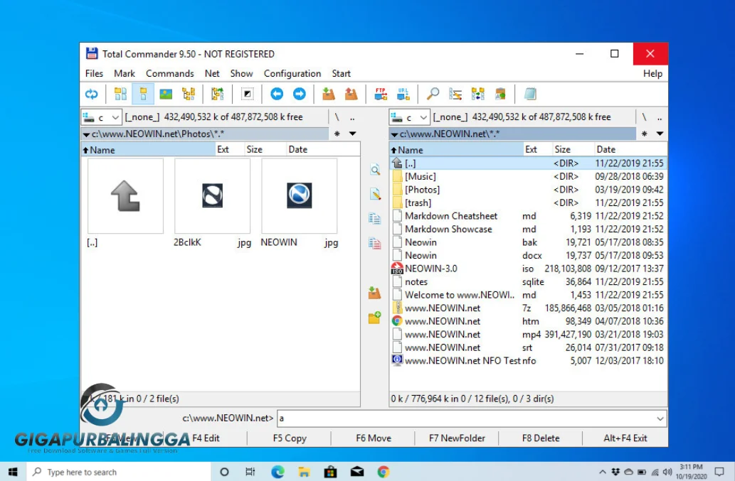
Task: Toggle thumbnail view in the toolbar
Action: [x=166, y=94]
